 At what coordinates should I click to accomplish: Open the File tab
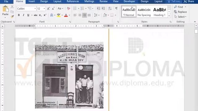point(6,2)
